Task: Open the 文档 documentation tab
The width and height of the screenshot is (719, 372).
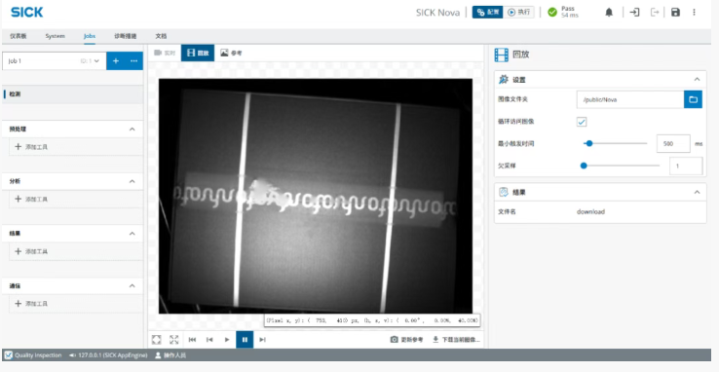Action: (161, 36)
